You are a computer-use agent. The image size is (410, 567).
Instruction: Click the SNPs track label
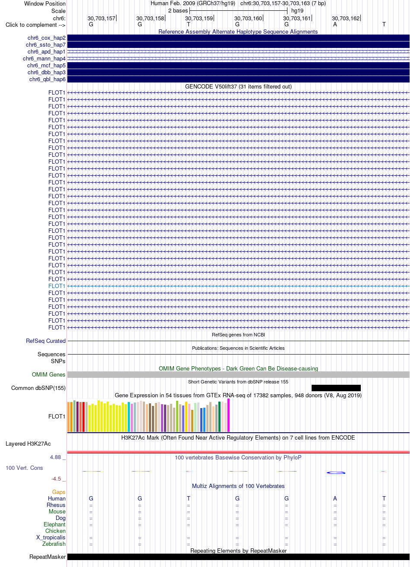tap(58, 361)
